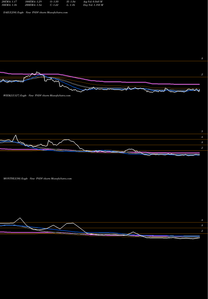Image resolution: width=208 pixels, height=299 pixels.
Task: Click the 100EMA: 1.29 value
Action: click(x=33, y=2)
